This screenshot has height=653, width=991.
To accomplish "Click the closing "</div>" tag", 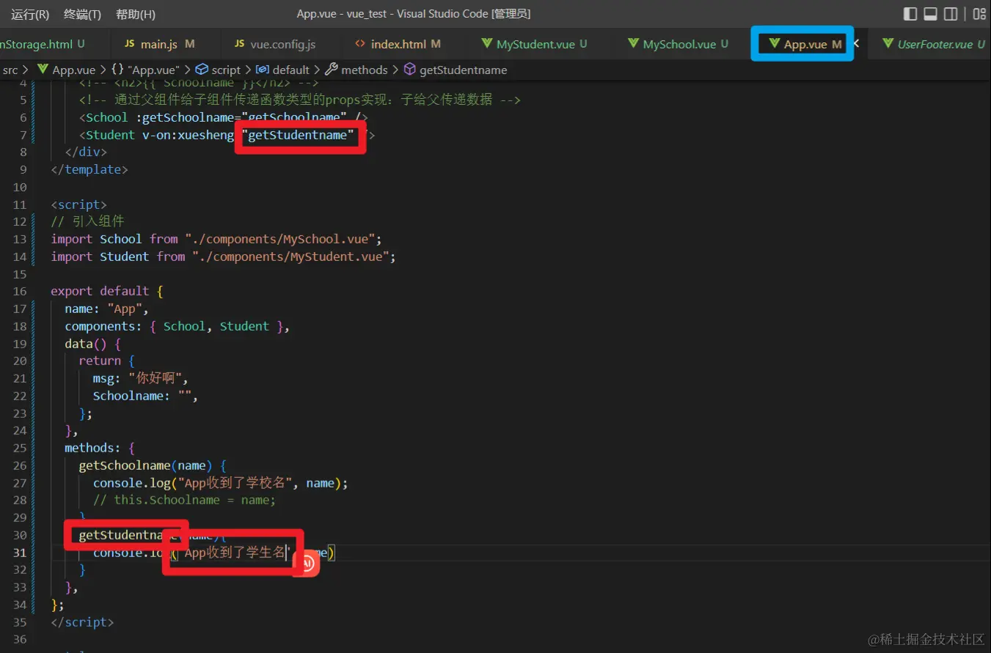I will [x=86, y=152].
